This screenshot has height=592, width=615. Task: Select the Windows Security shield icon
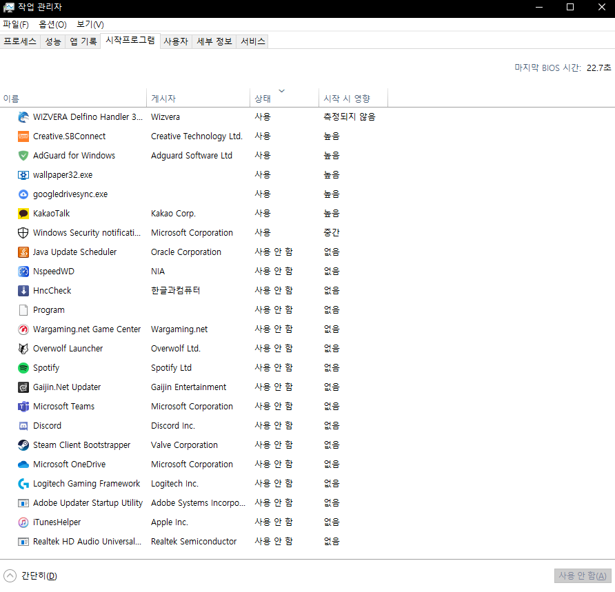(x=23, y=232)
